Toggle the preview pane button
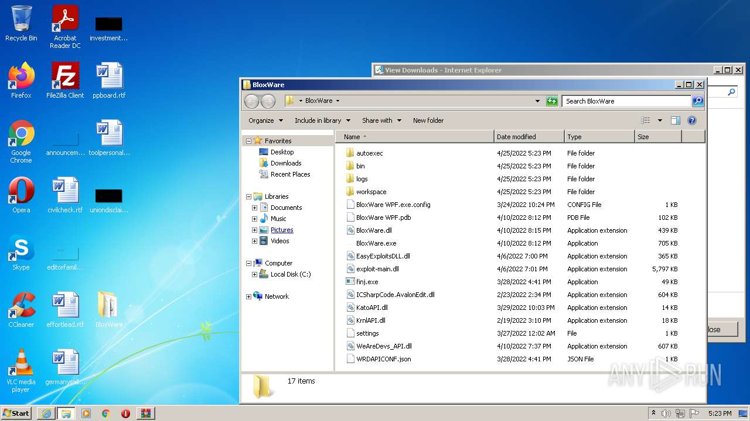This screenshot has width=750, height=421. [675, 120]
